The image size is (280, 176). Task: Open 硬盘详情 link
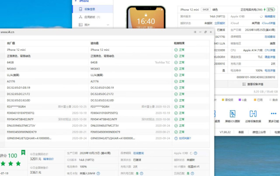[270, 57]
